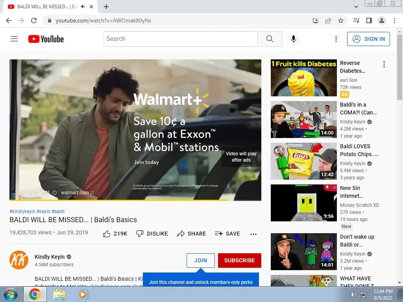403x302 pixels.
Task: Open options menu for Reverse Diabetes ad
Action: click(384, 64)
